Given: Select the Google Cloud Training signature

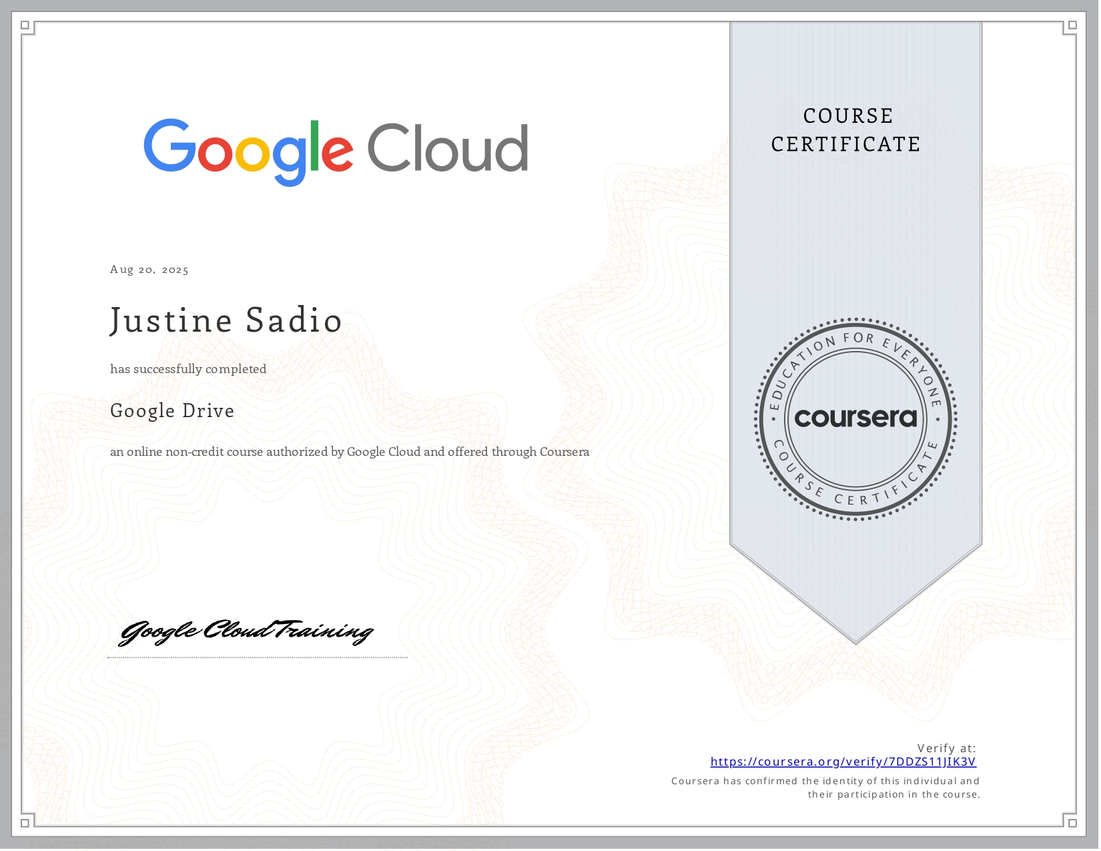Looking at the screenshot, I should click(x=246, y=631).
